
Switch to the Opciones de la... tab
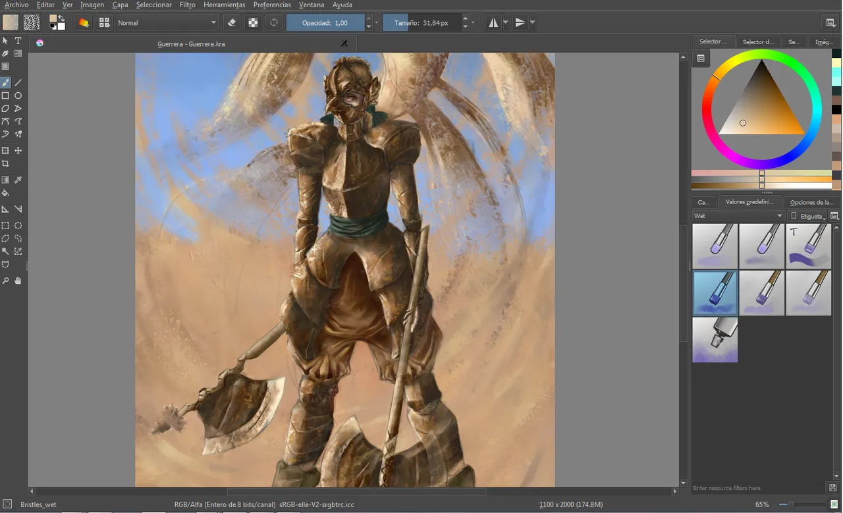(811, 202)
